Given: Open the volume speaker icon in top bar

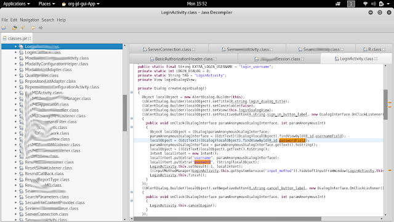Looking at the screenshot, I should [x=374, y=4].
